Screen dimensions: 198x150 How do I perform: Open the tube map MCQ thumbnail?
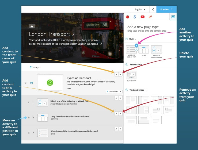point(43,133)
